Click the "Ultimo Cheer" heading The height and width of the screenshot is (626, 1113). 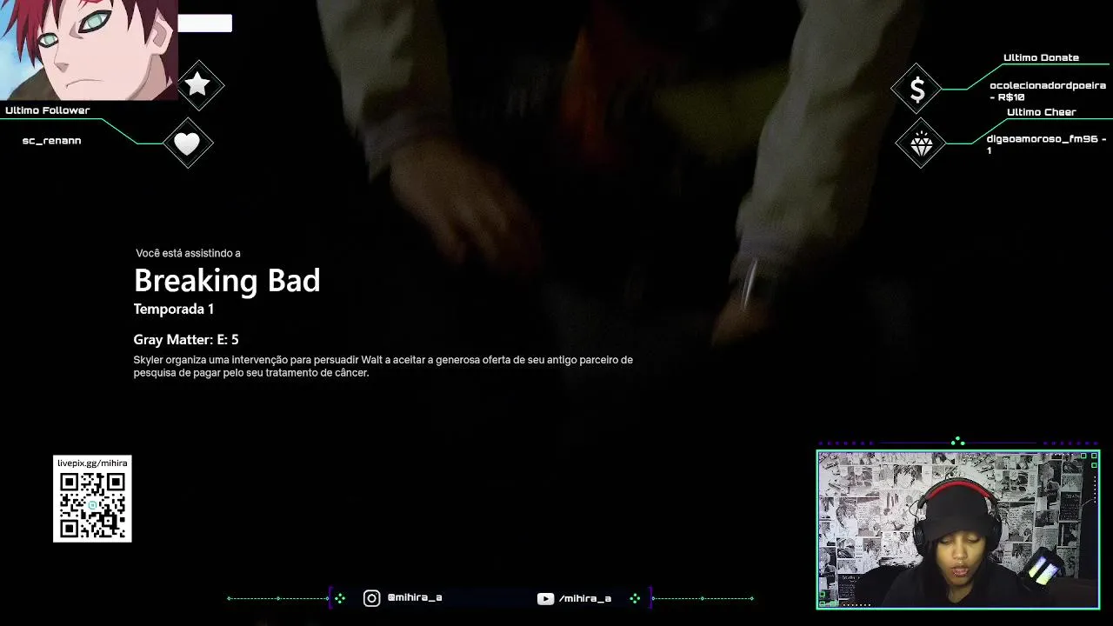(x=1041, y=112)
